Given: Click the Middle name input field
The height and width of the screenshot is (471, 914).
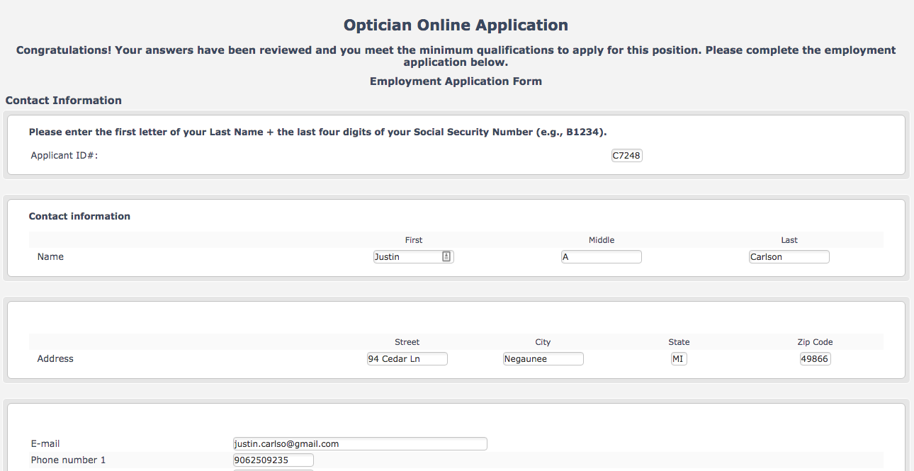Looking at the screenshot, I should click(601, 257).
